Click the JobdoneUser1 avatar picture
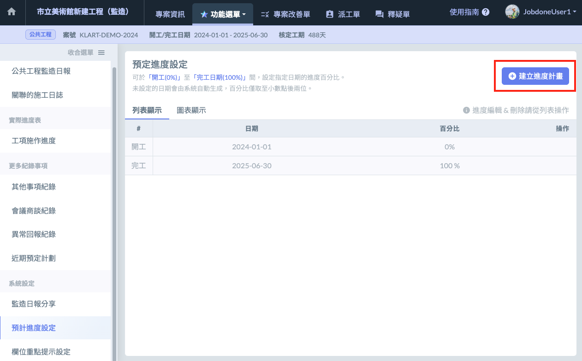This screenshot has width=582, height=361. (x=512, y=12)
